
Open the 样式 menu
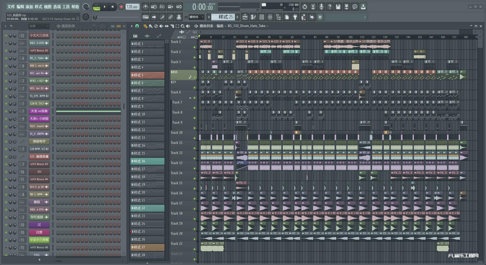tap(38, 7)
